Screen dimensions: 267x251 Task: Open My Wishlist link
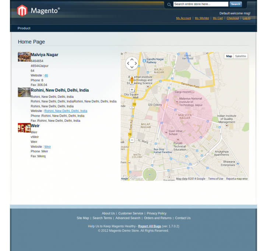pyautogui.click(x=202, y=18)
